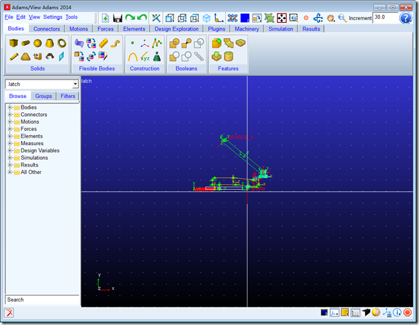Open the Settings menu
The image size is (419, 325).
52,17
